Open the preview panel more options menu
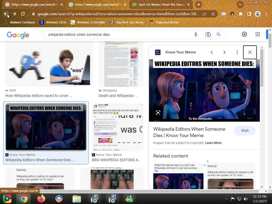Image resolution: width=272 pixels, height=204 pixels. 237,52
